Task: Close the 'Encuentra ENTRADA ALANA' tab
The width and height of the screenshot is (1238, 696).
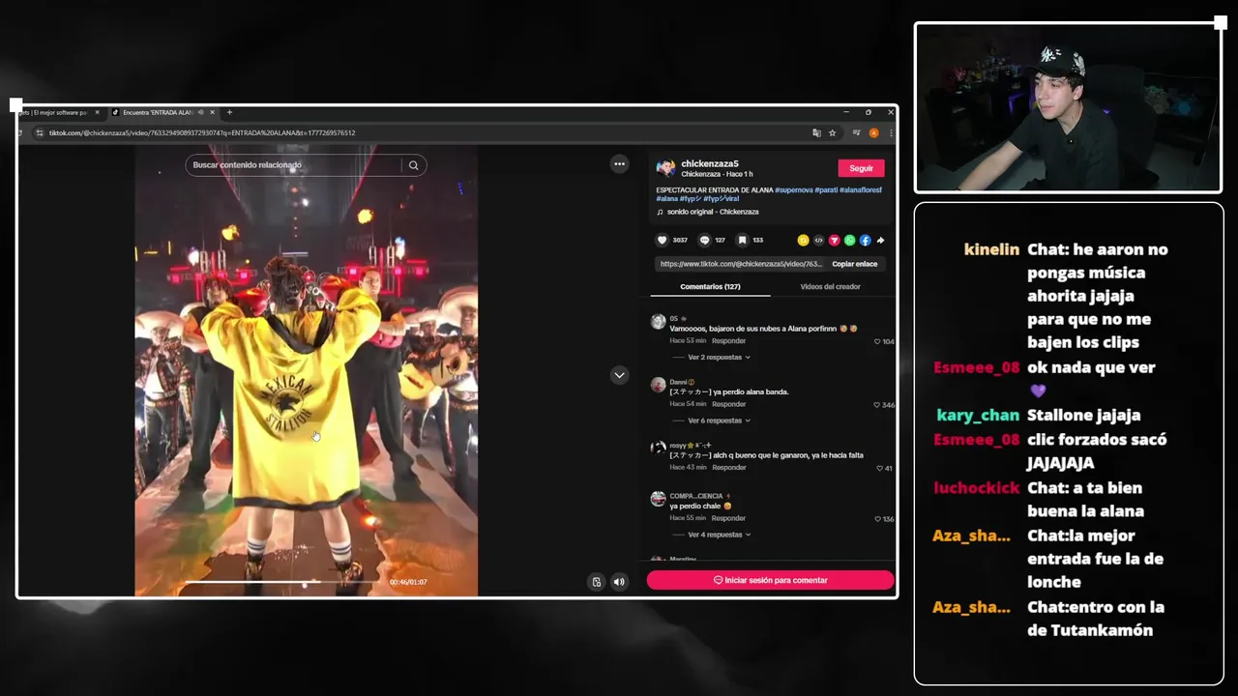Action: (x=214, y=112)
